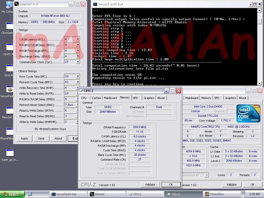Open the Graphics tab in front CPU-Z

point(149,98)
